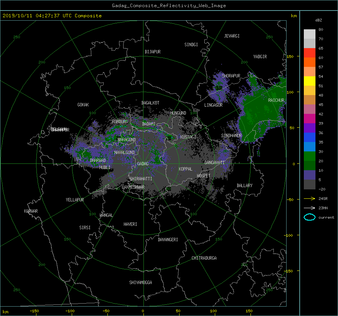
Task: Click the KUSTAGI city label
Action: 188,137
